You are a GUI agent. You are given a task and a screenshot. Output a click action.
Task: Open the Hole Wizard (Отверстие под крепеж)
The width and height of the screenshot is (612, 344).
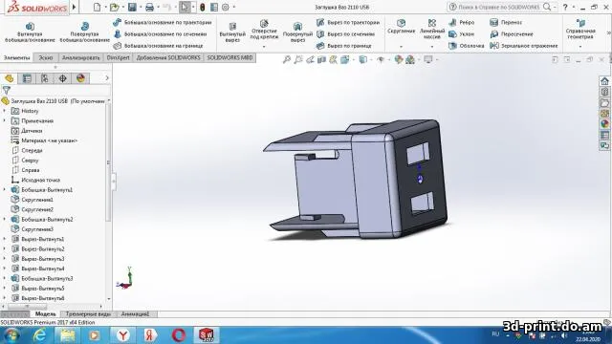click(x=264, y=30)
